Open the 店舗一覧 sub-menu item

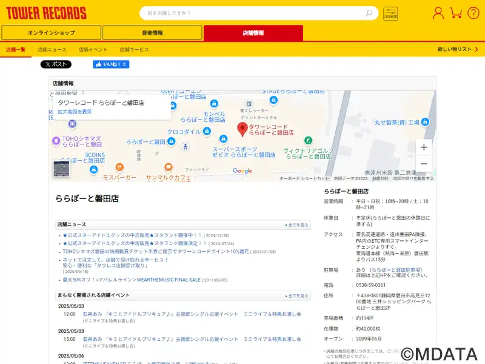click(x=16, y=50)
